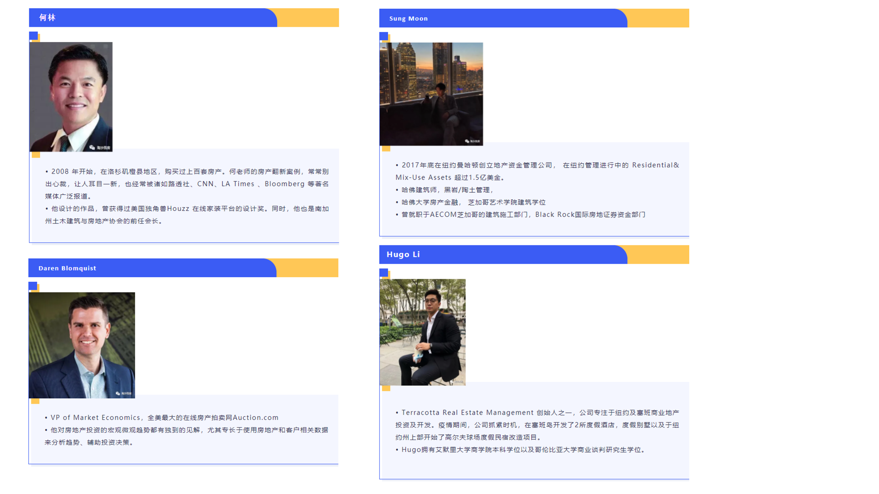Click the 何林 profile photo
The height and width of the screenshot is (494, 879).
point(71,97)
